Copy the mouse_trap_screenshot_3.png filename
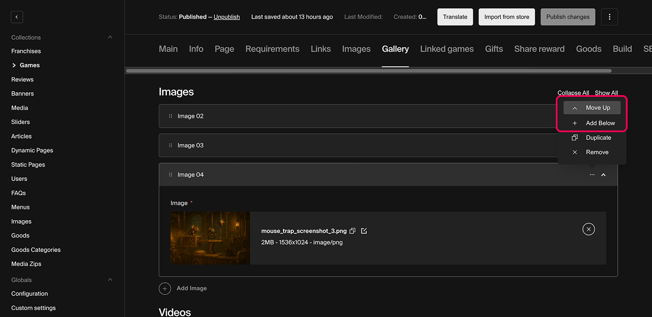The width and height of the screenshot is (652, 317). [353, 231]
